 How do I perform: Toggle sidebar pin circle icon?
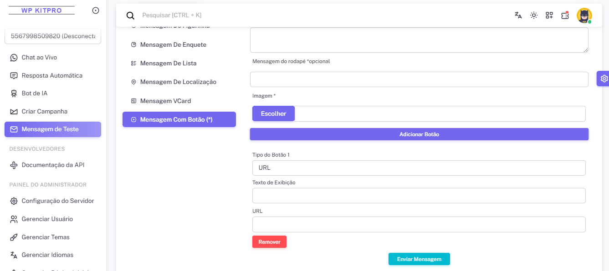96,10
